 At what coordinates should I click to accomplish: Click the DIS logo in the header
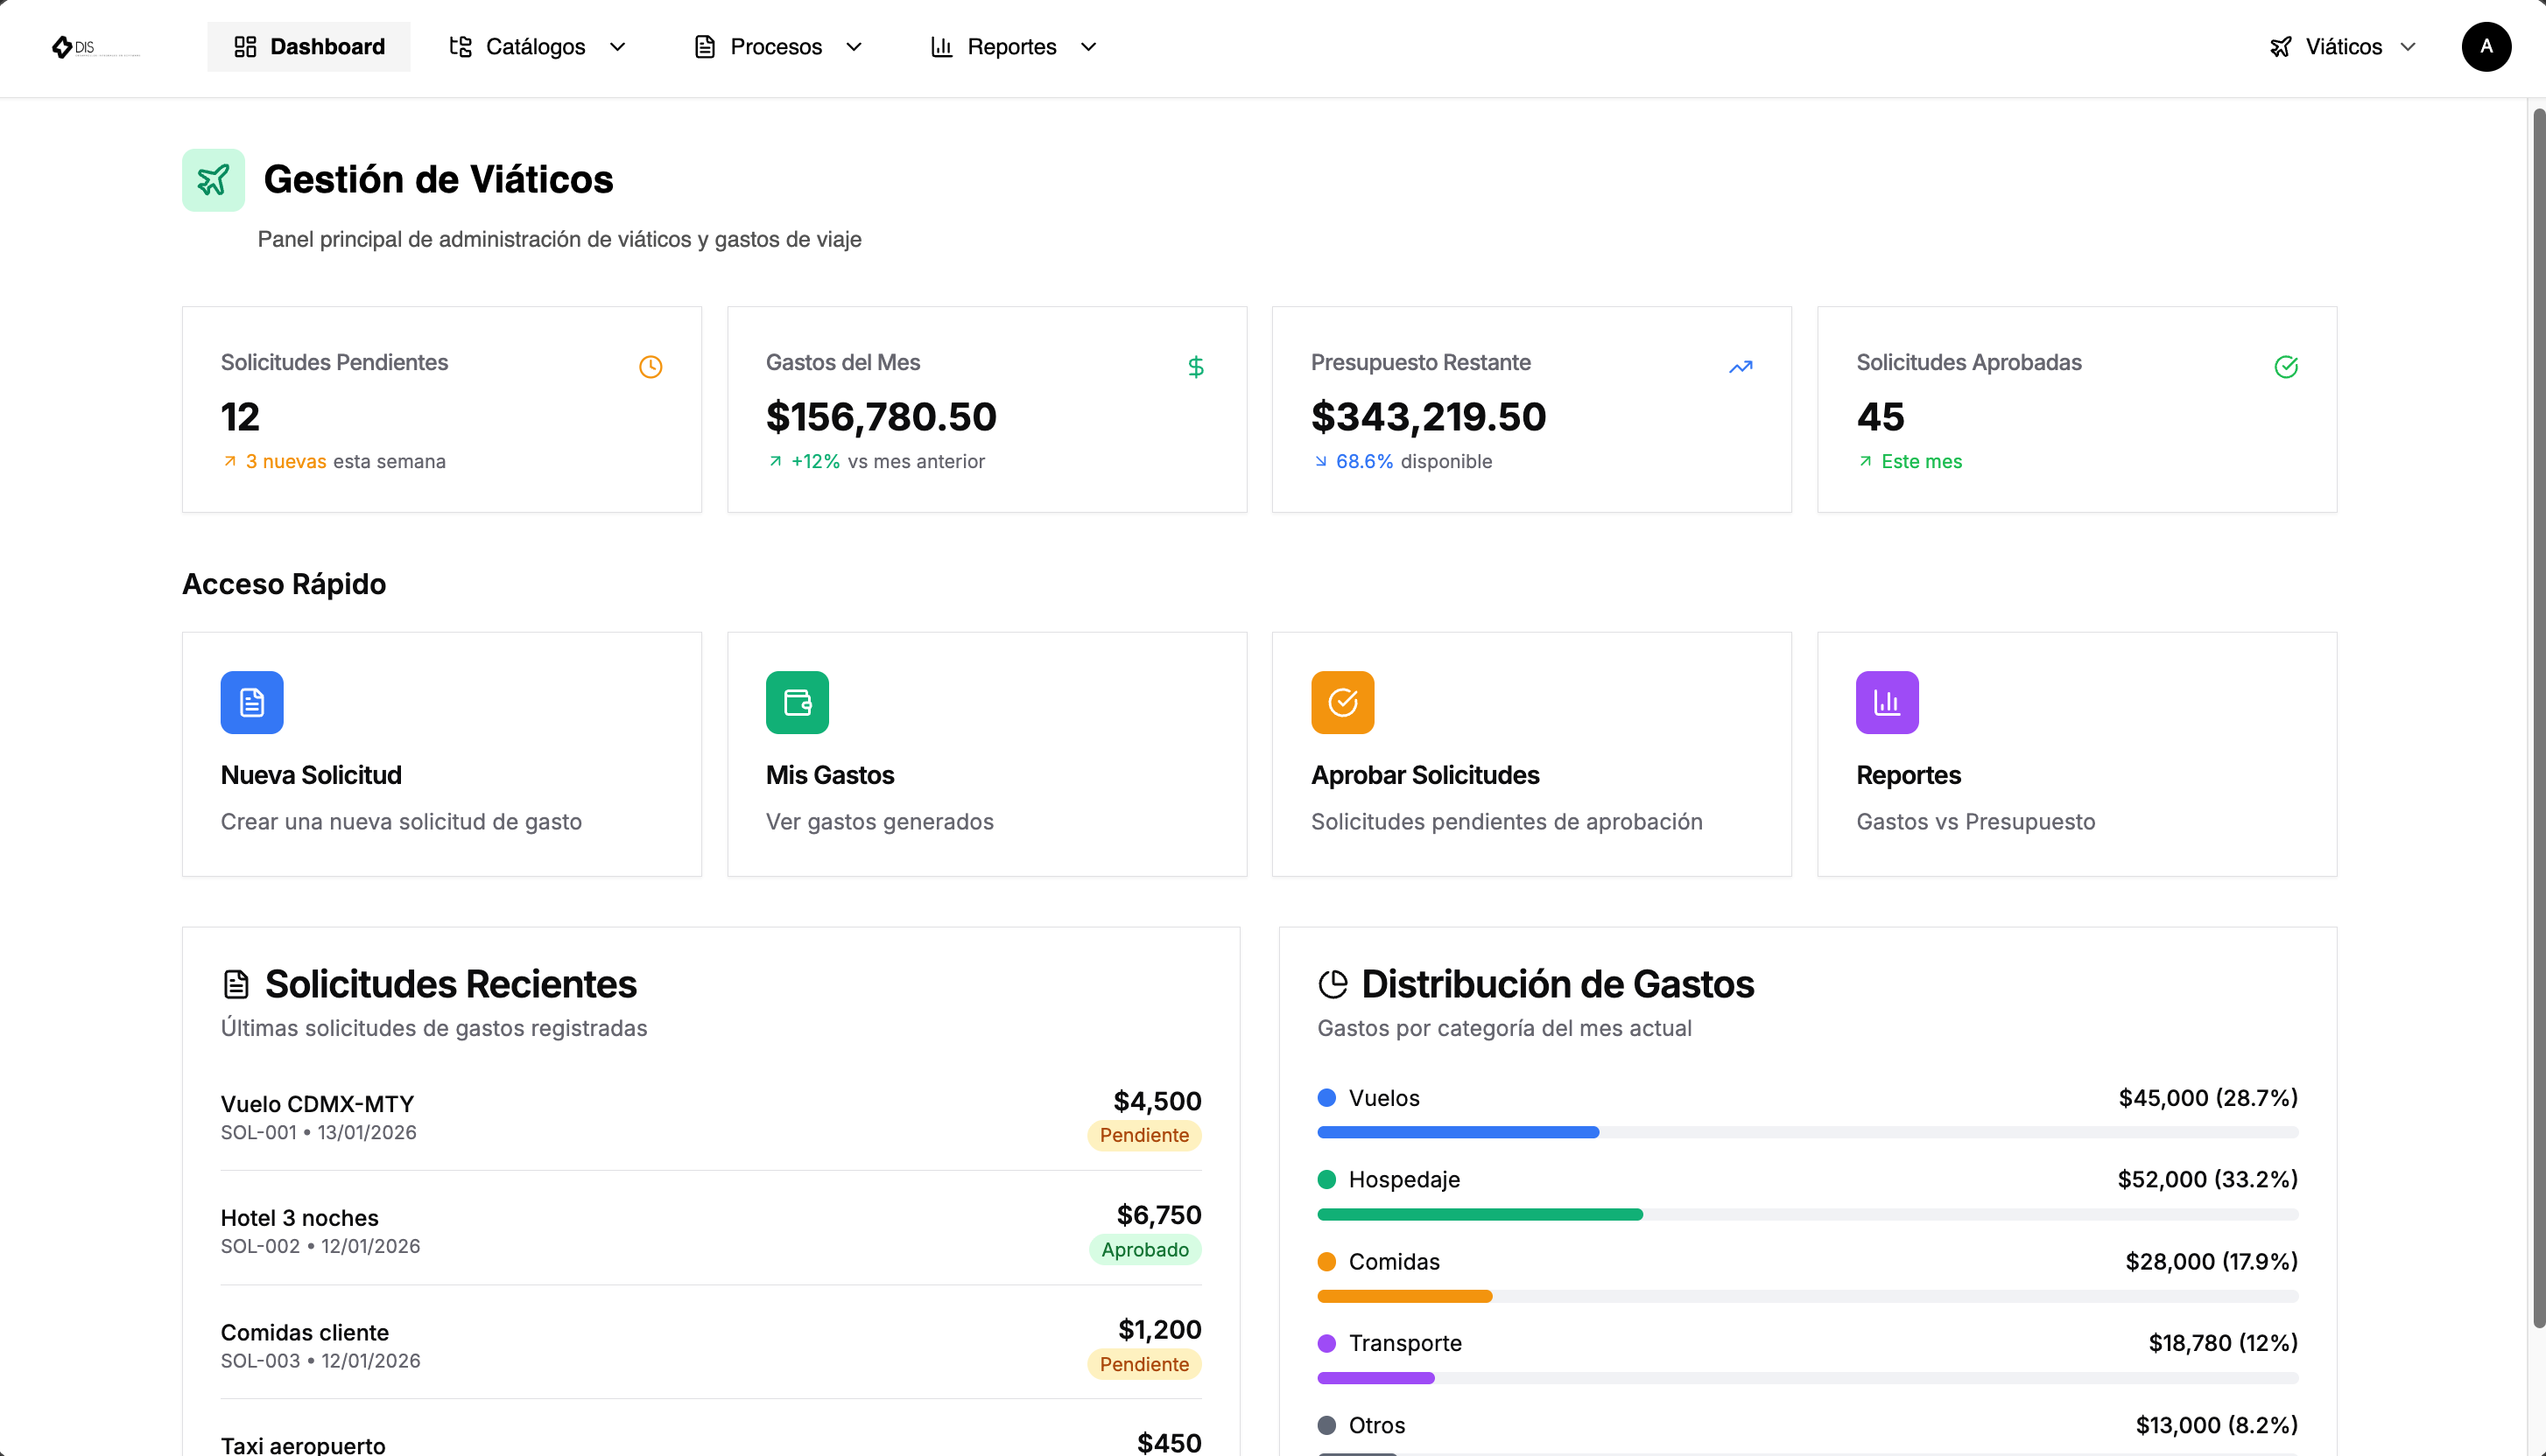94,47
